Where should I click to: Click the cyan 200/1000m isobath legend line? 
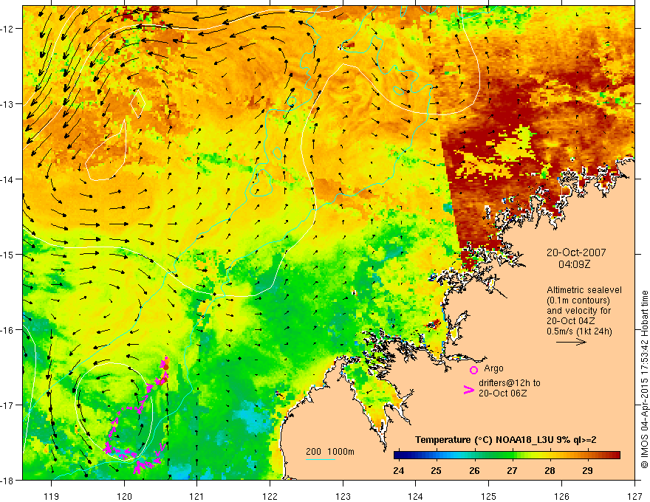click(x=321, y=459)
